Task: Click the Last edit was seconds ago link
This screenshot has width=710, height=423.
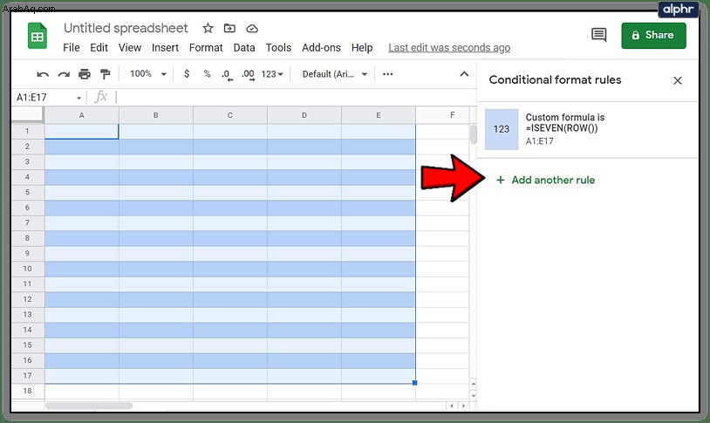Action: [449, 48]
